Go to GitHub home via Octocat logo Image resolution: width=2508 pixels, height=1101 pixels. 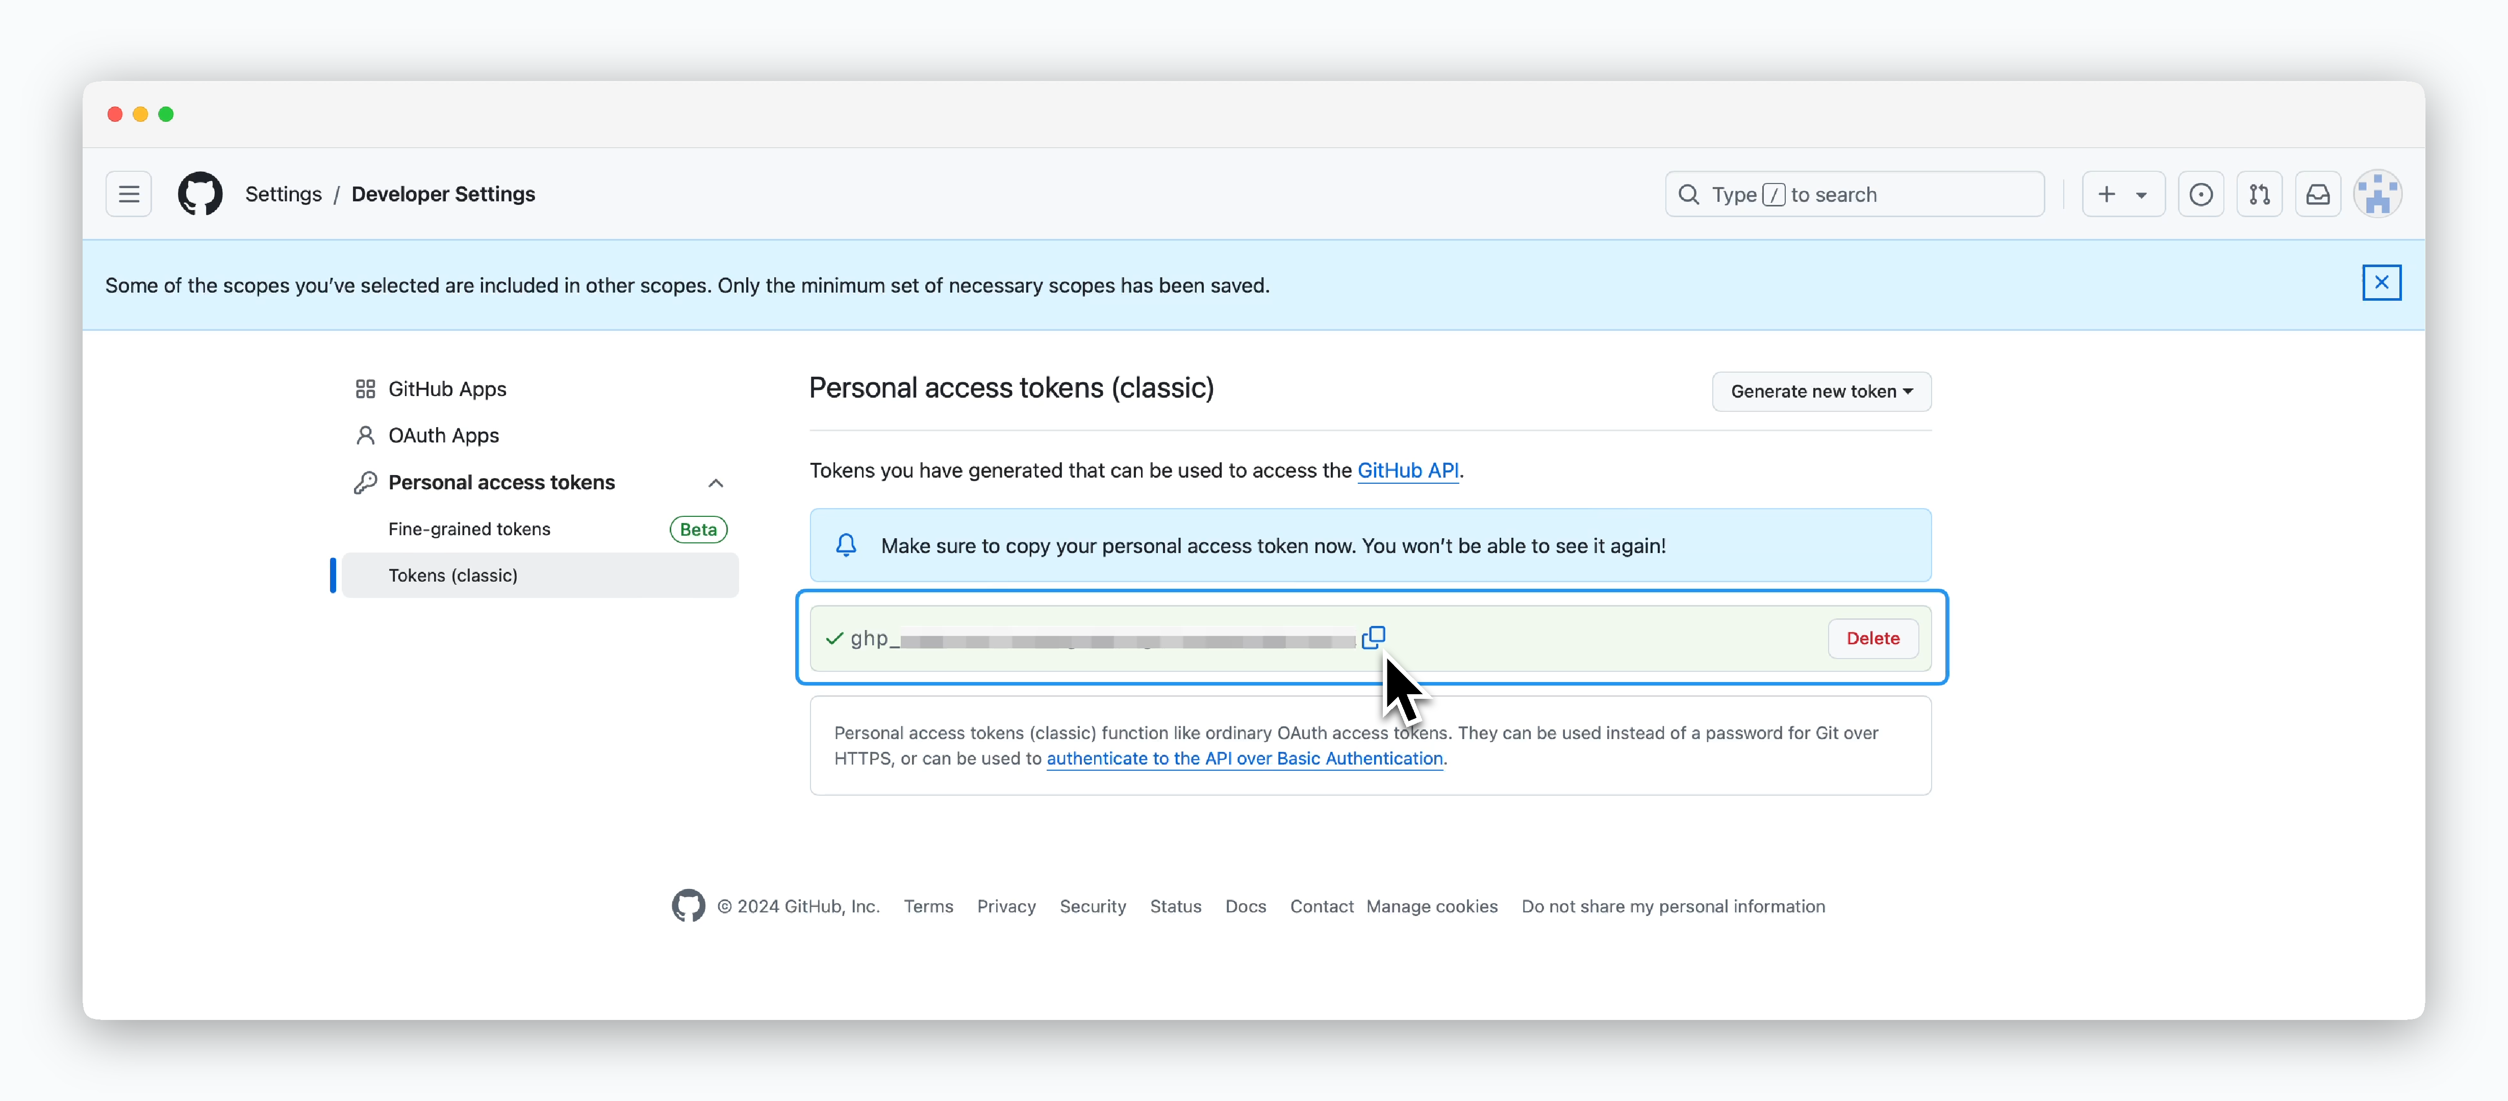pyautogui.click(x=199, y=195)
